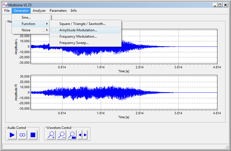This screenshot has width=231, height=151.
Task: Expand the Function submenu entry
Action: (31, 24)
